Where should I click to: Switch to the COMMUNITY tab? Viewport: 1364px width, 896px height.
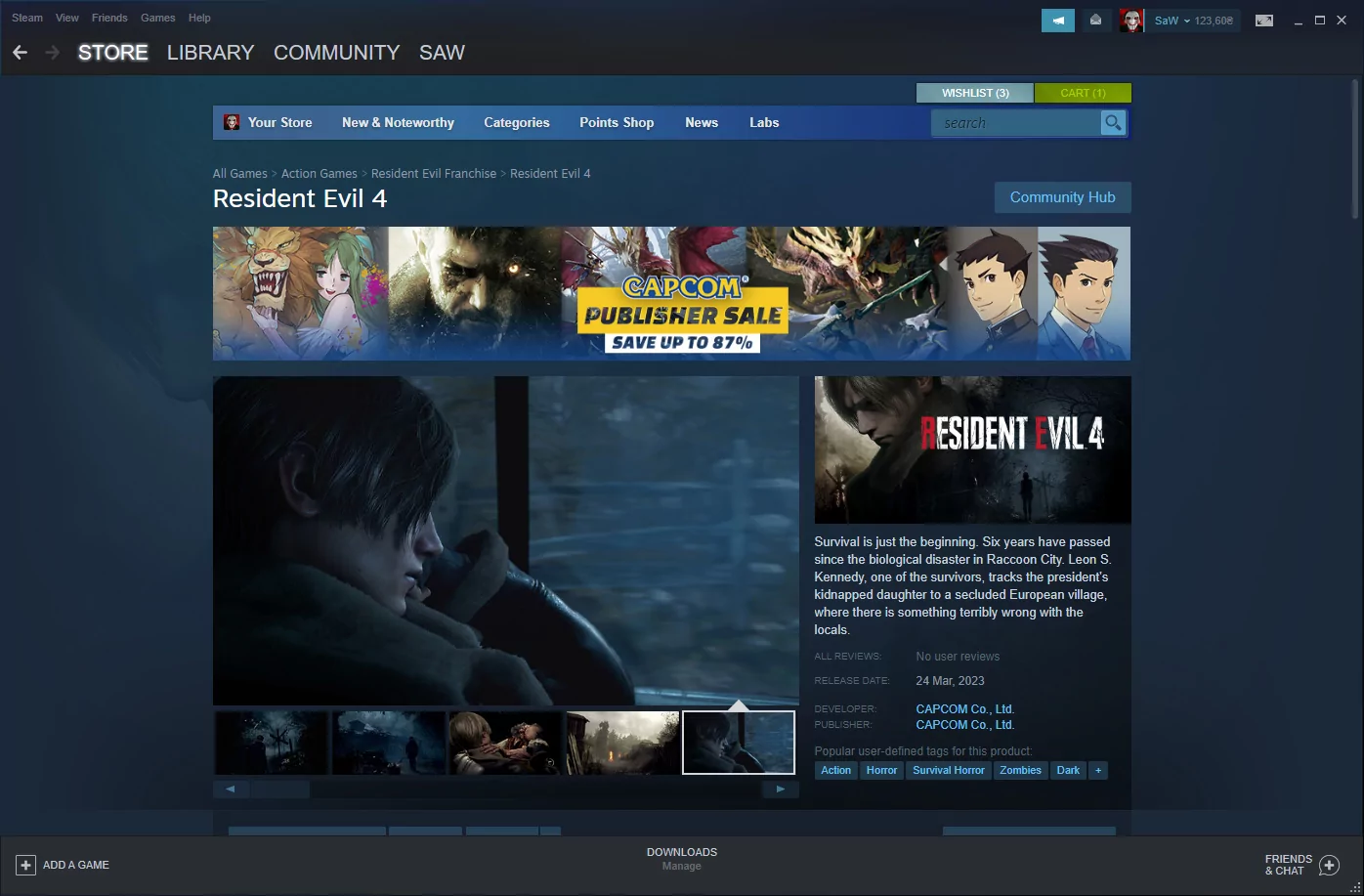[337, 53]
